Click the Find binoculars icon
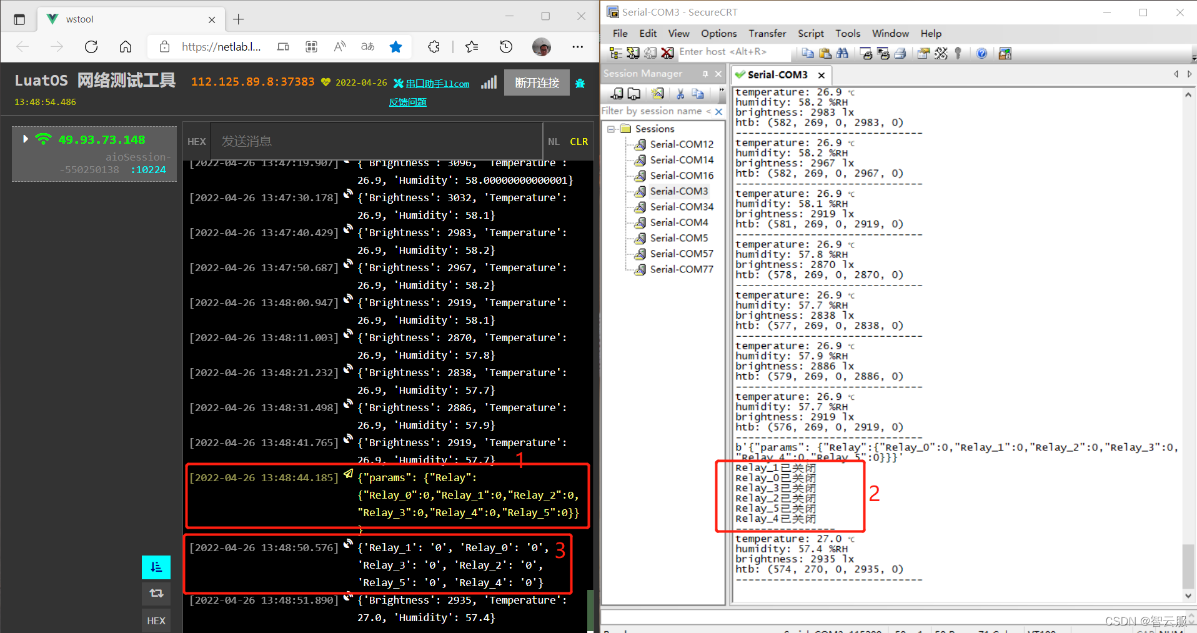 point(843,53)
